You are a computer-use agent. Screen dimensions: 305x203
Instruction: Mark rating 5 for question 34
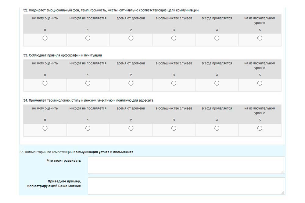(x=260, y=128)
